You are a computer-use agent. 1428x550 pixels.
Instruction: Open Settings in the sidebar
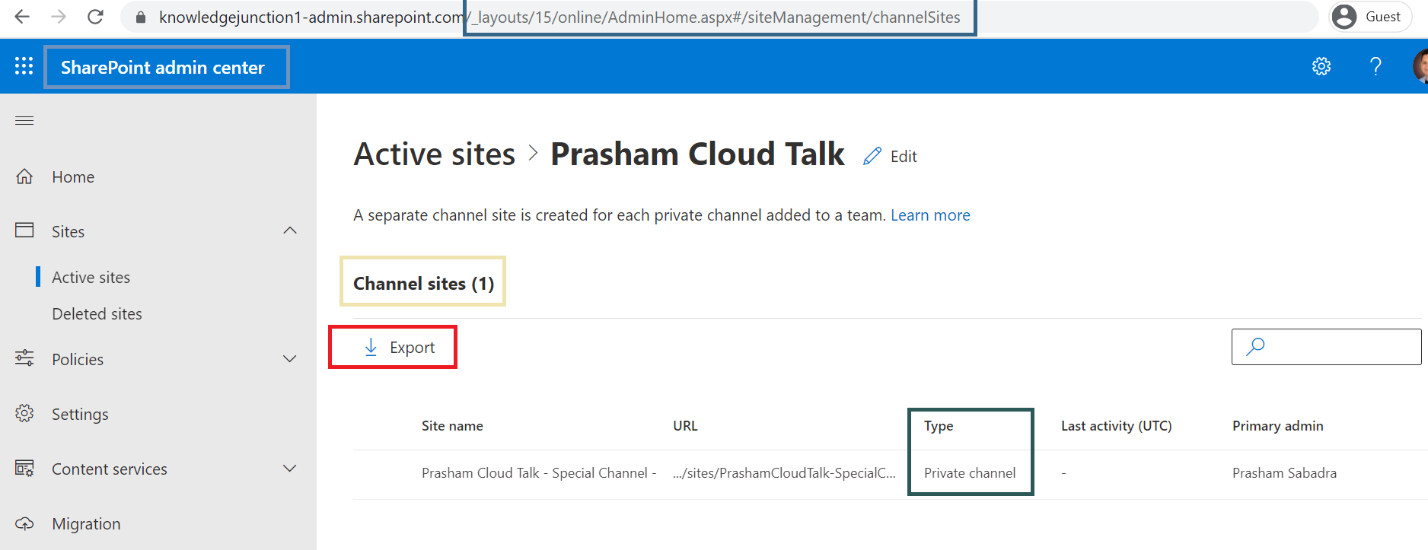[80, 414]
